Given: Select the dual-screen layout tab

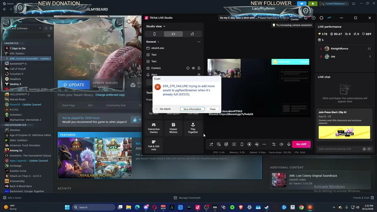Looking at the screenshot, I should point(192,34).
